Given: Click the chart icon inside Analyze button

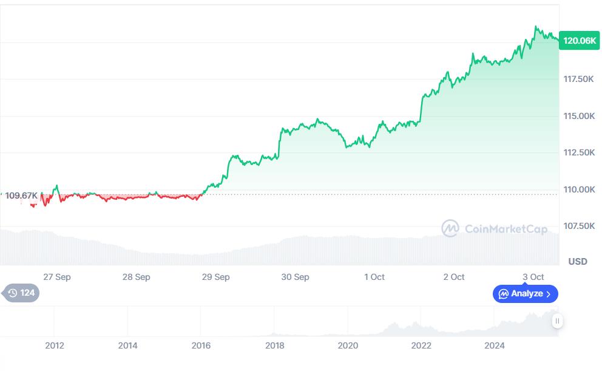Looking at the screenshot, I should click(503, 294).
